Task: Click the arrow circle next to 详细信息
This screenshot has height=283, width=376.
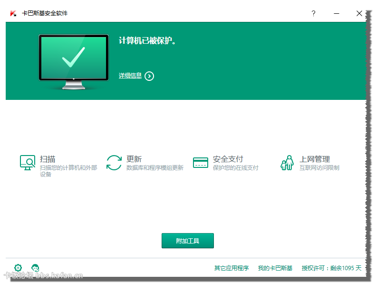Action: tap(149, 76)
